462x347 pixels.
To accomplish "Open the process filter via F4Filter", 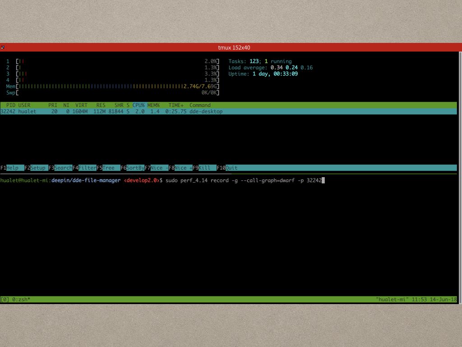I will point(83,168).
